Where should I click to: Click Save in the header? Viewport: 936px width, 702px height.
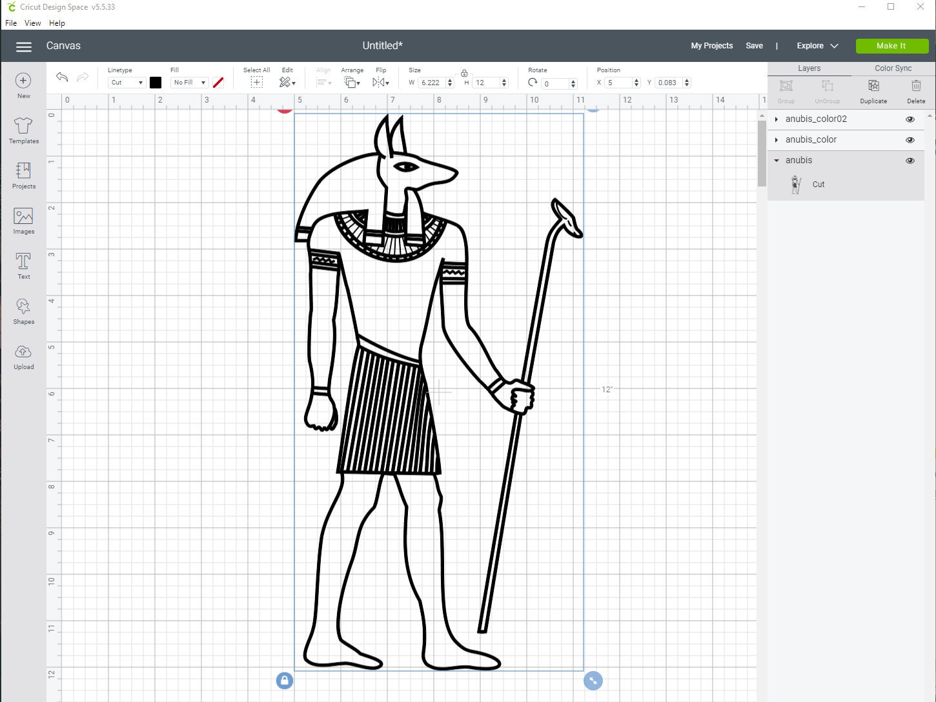click(754, 46)
